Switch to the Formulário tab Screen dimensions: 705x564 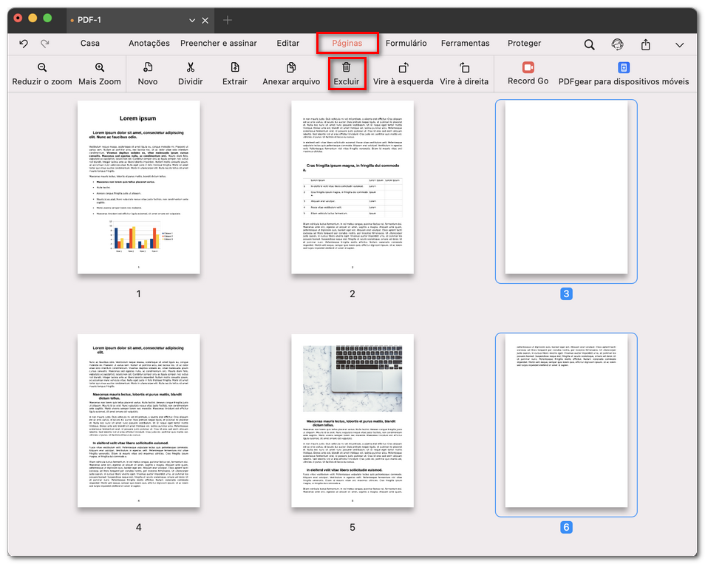tap(406, 44)
